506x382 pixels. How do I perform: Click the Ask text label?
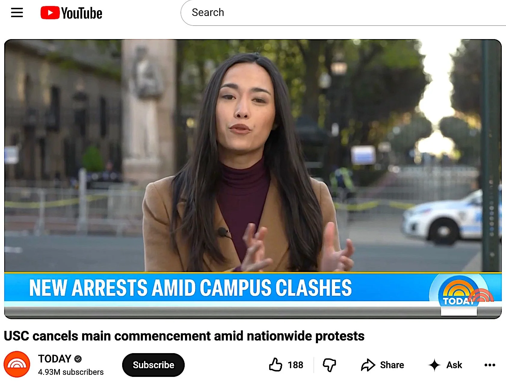454,365
